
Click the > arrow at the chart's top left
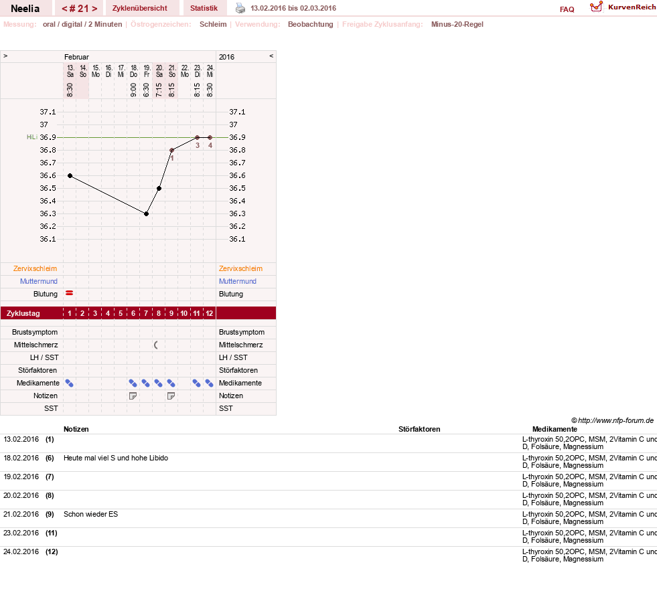pos(5,56)
